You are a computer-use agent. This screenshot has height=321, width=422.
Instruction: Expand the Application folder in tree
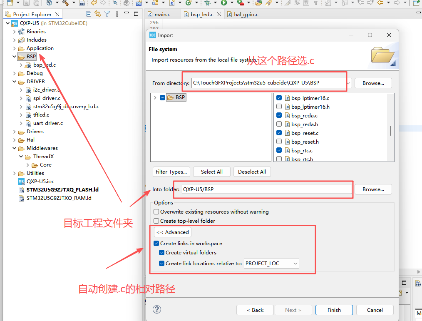click(14, 48)
